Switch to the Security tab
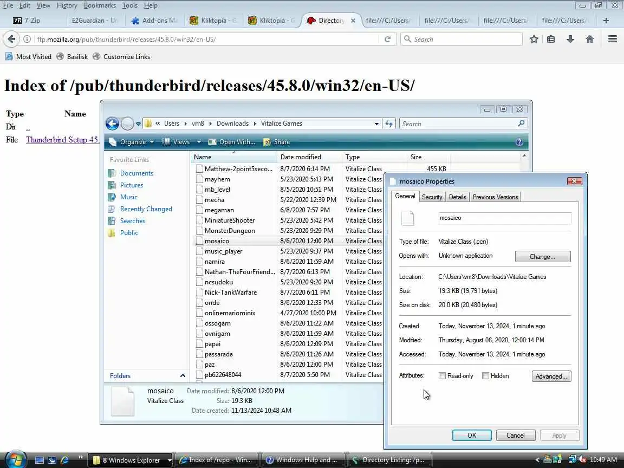 click(432, 197)
